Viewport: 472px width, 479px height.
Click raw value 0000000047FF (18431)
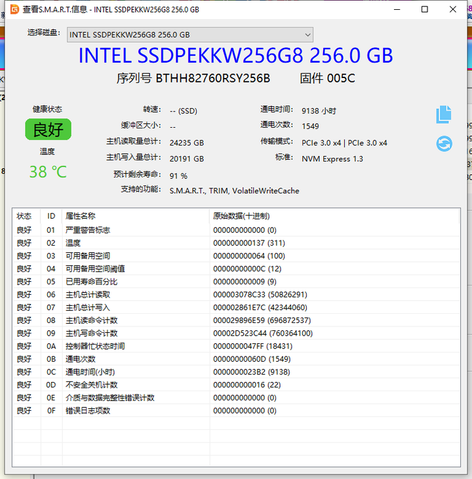(x=253, y=346)
